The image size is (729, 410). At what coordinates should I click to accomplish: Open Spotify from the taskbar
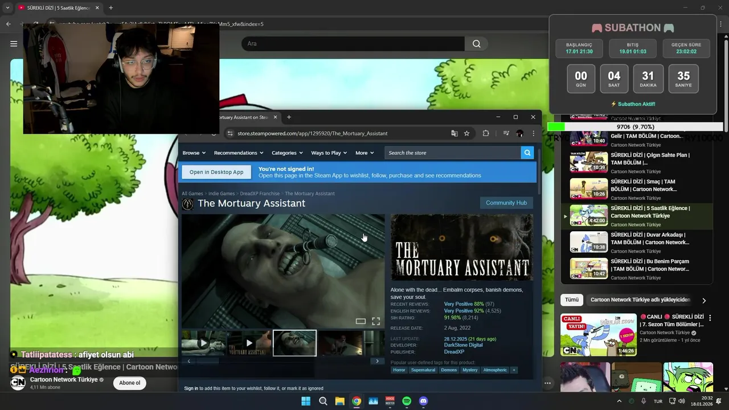[407, 401]
